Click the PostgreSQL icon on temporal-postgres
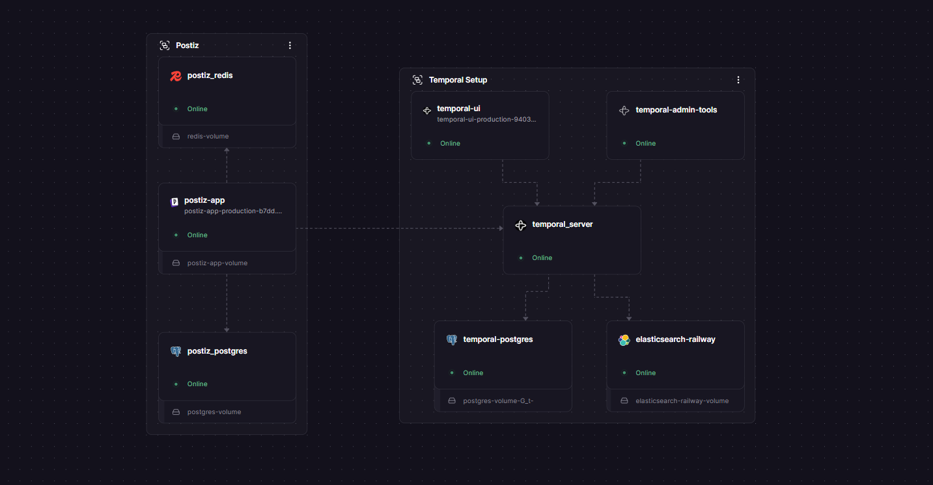The image size is (933, 485). coord(452,340)
